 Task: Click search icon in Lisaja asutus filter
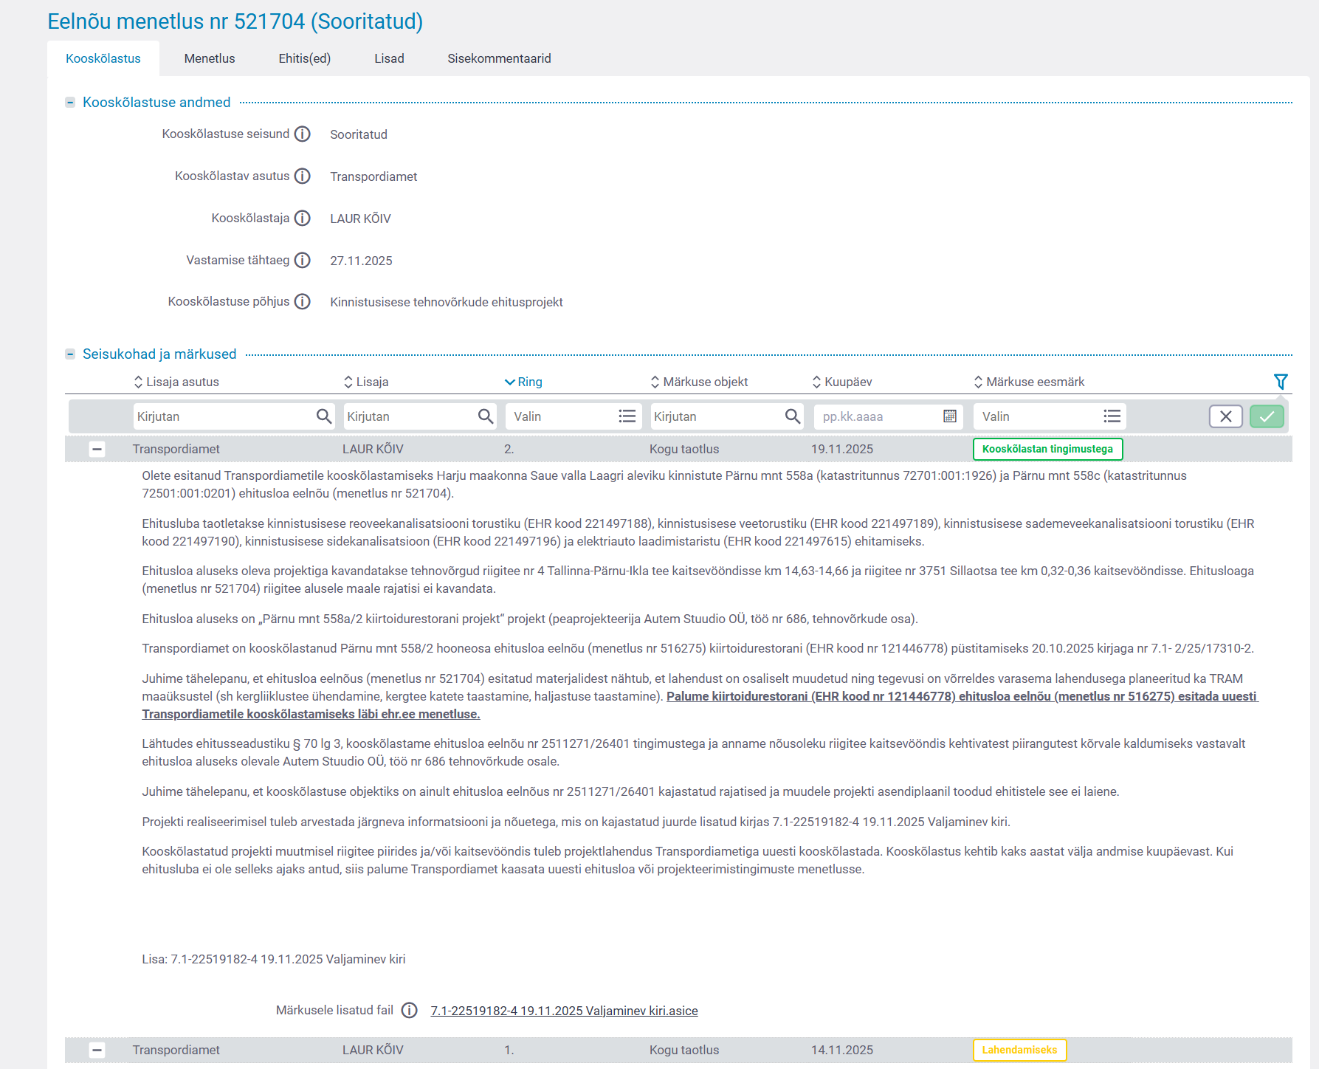pyautogui.click(x=323, y=416)
